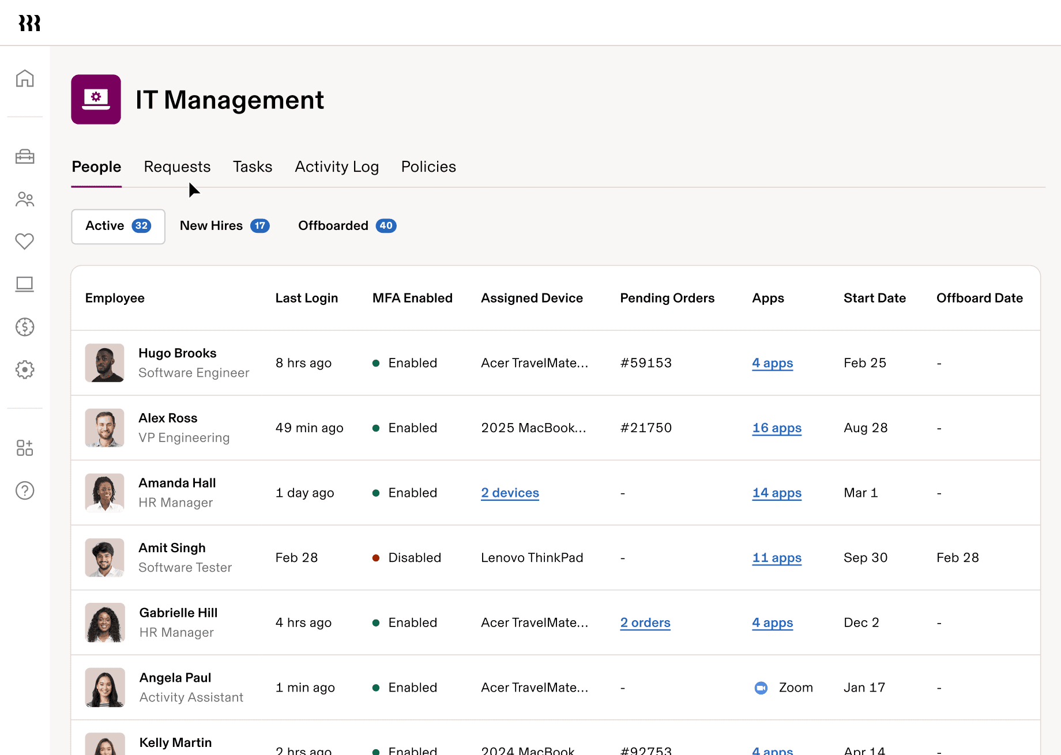The image size is (1061, 755).
Task: Open the add apps grid icon
Action: (x=25, y=448)
